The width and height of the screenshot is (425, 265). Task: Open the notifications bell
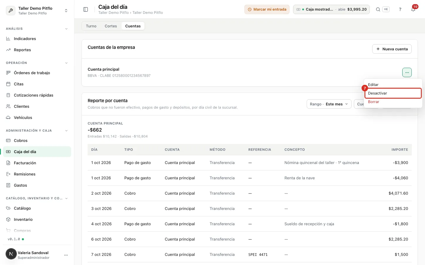[x=413, y=9]
